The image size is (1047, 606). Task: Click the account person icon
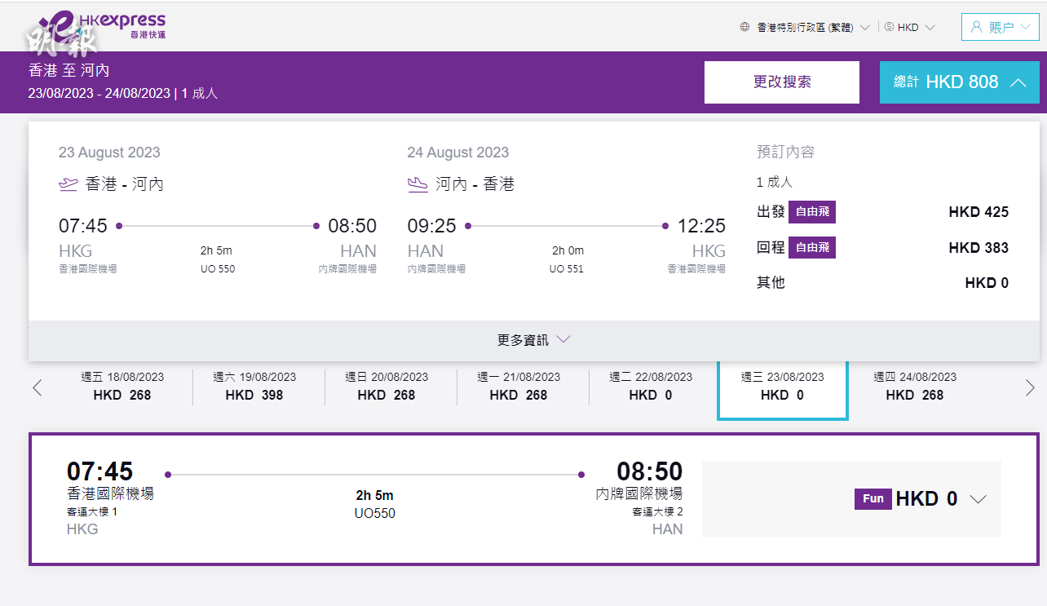click(x=976, y=27)
